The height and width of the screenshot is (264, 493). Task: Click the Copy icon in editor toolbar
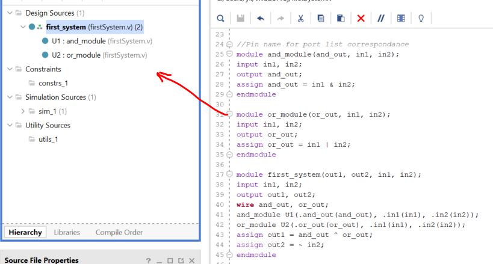tap(320, 19)
